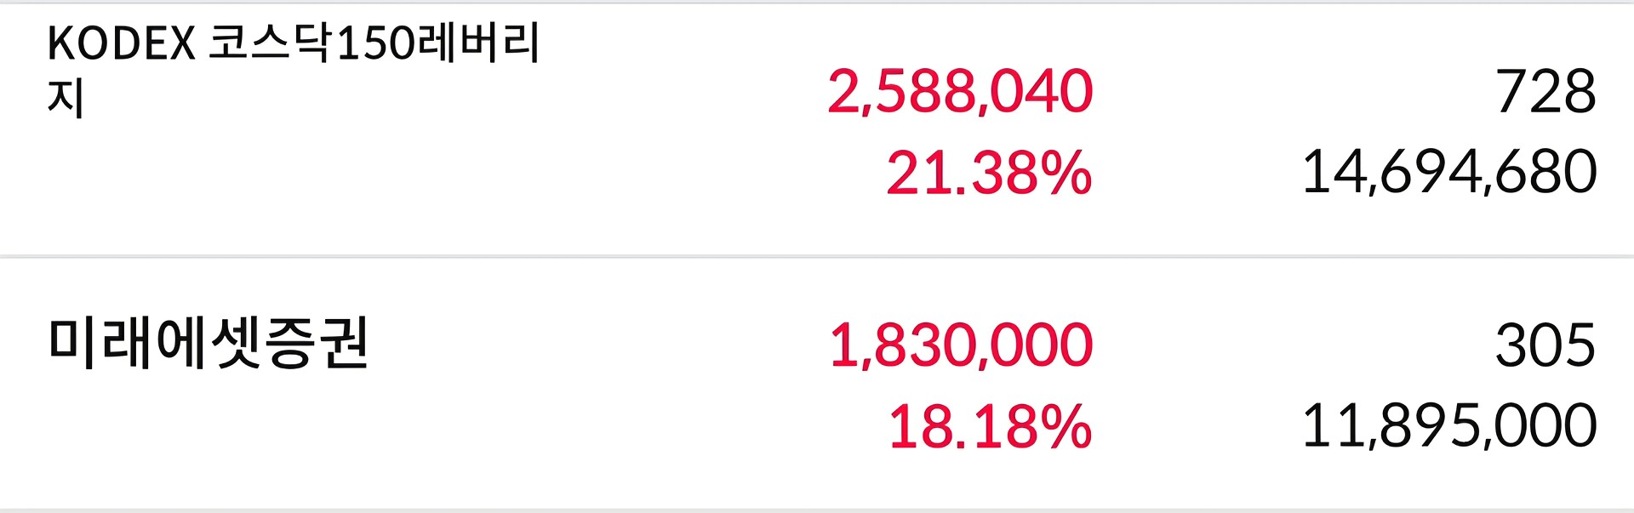The width and height of the screenshot is (1634, 513).
Task: Click the wrapped '지' character of KODEX name
Action: click(x=66, y=98)
